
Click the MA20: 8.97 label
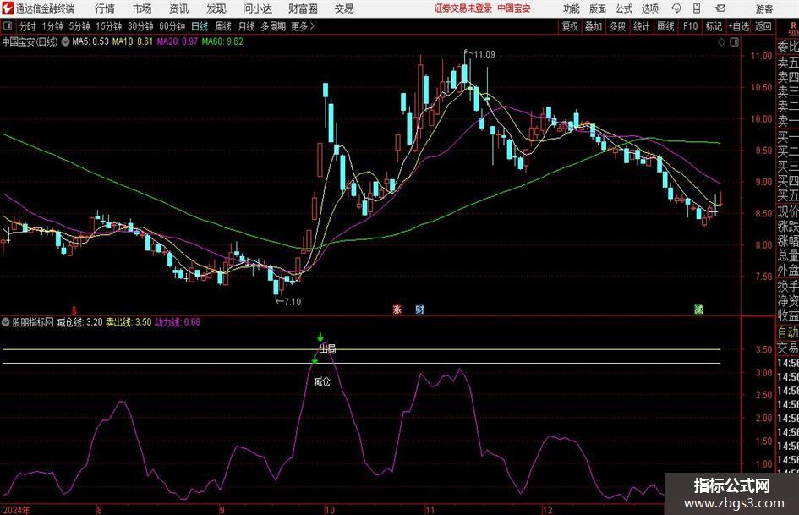pyautogui.click(x=177, y=41)
